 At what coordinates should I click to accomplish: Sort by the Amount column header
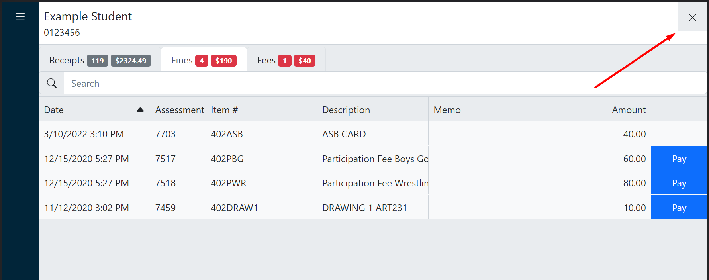point(595,110)
